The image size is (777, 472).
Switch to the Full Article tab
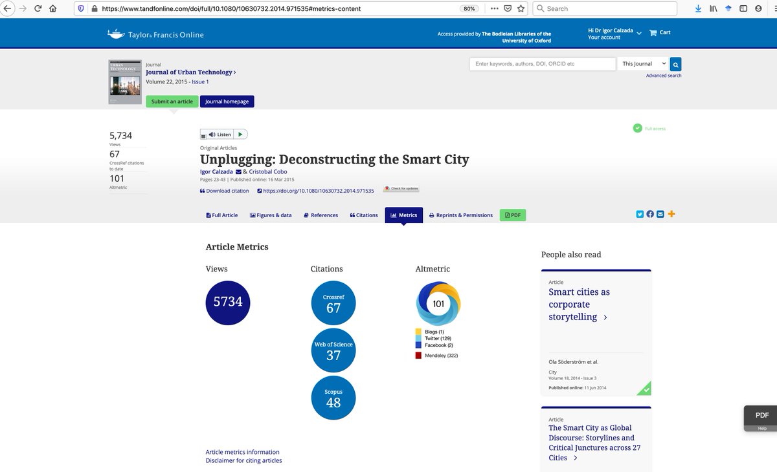(x=221, y=215)
